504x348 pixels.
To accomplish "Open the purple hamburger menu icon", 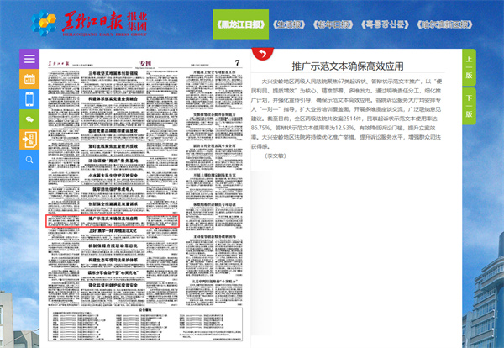I will tap(29, 60).
